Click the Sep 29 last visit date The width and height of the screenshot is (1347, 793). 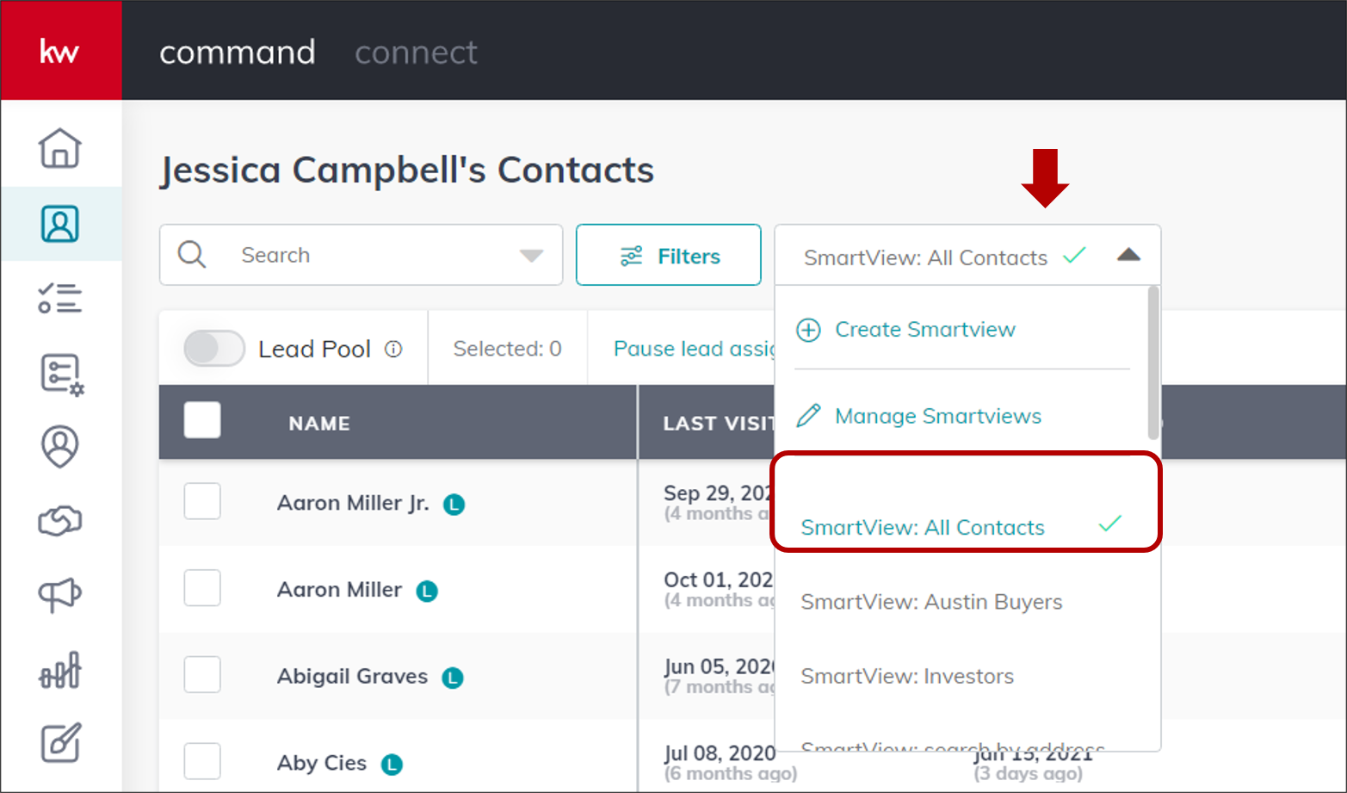pos(719,493)
